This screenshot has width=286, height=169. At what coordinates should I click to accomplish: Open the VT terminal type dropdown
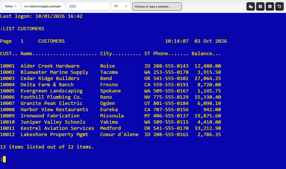click(x=121, y=6)
